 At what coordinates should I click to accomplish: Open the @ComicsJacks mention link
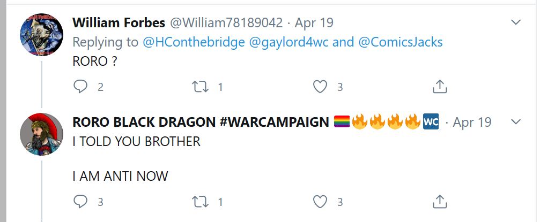(x=400, y=42)
